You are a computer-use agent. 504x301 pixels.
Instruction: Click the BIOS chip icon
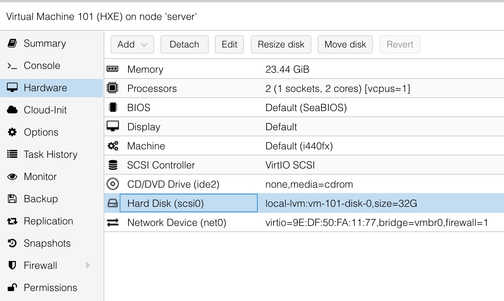coord(112,108)
